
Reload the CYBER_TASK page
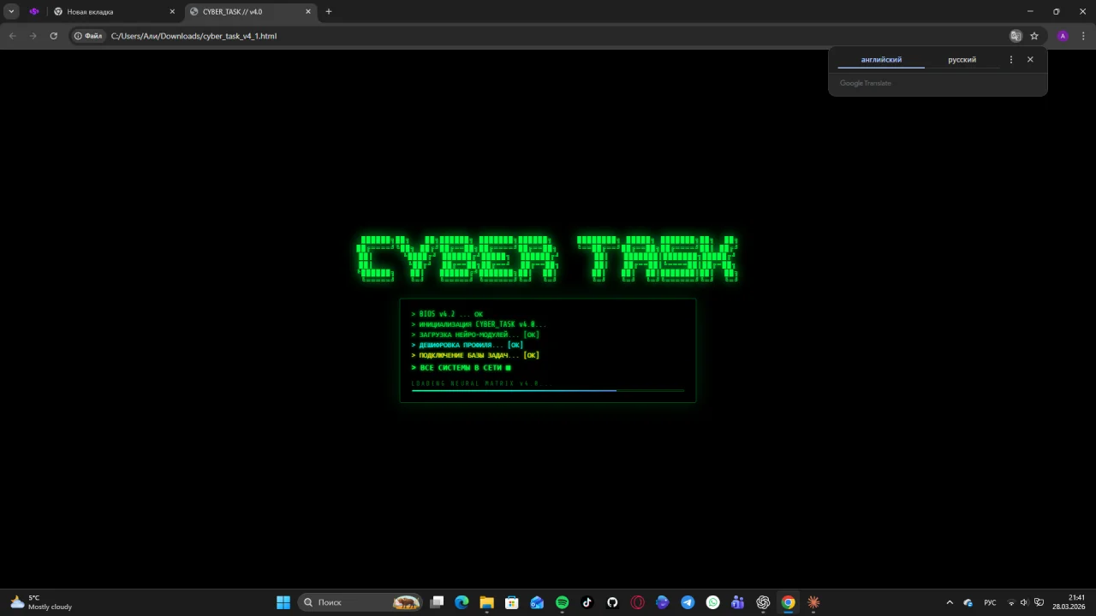[53, 36]
